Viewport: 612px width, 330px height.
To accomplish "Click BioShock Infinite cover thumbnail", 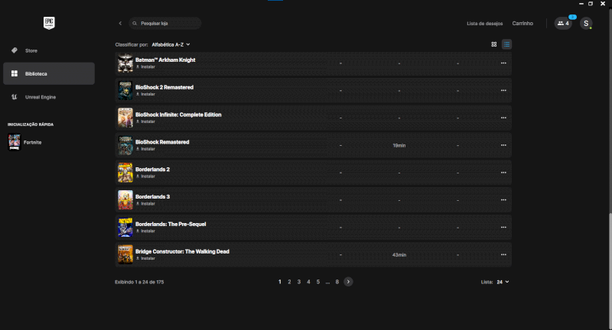I will (x=125, y=118).
